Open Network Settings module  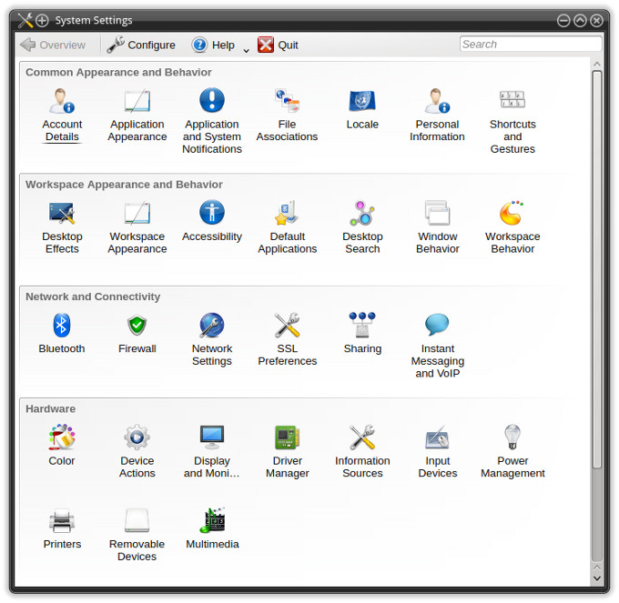tap(212, 339)
